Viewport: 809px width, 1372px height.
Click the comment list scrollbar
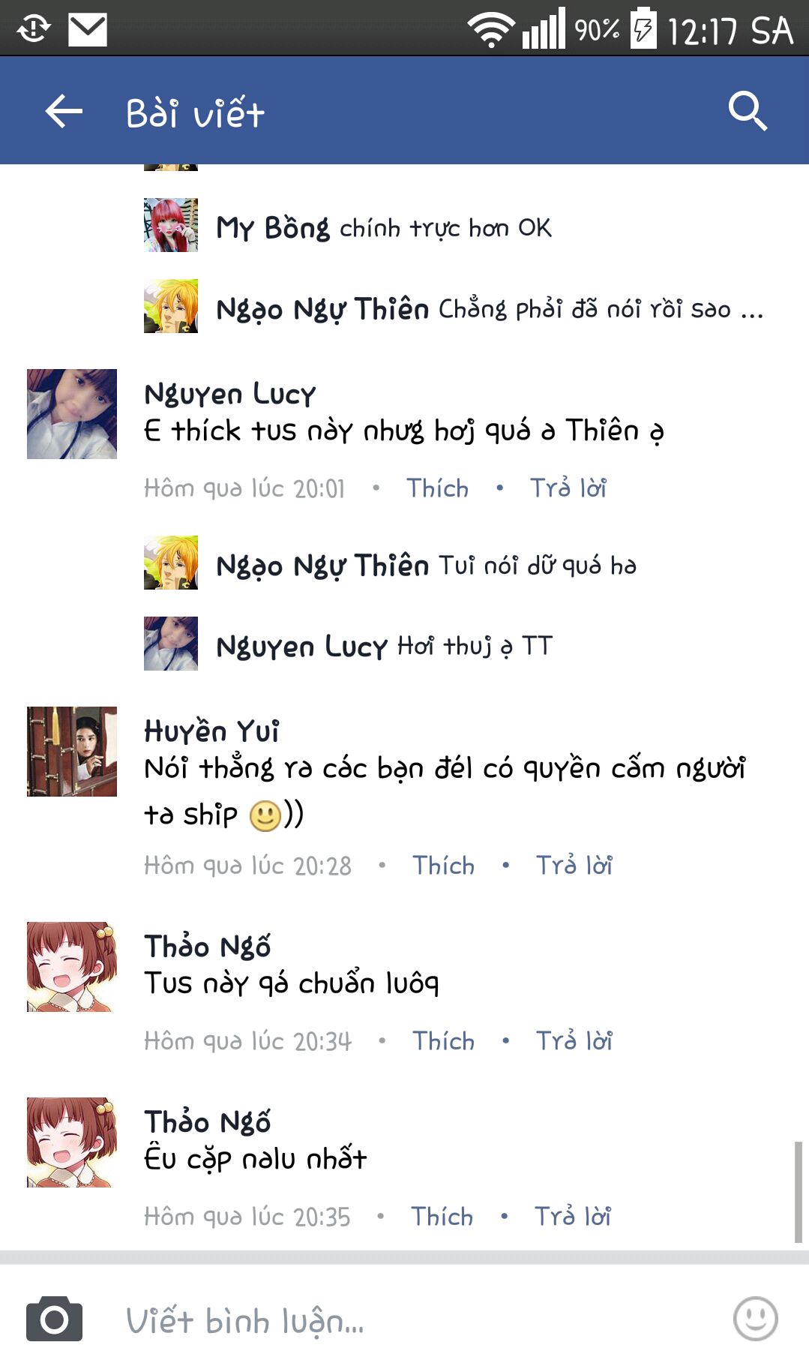point(799,1192)
